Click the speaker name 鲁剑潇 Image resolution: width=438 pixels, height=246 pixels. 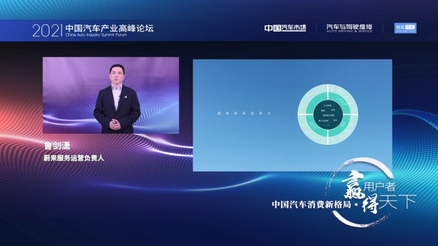click(57, 145)
